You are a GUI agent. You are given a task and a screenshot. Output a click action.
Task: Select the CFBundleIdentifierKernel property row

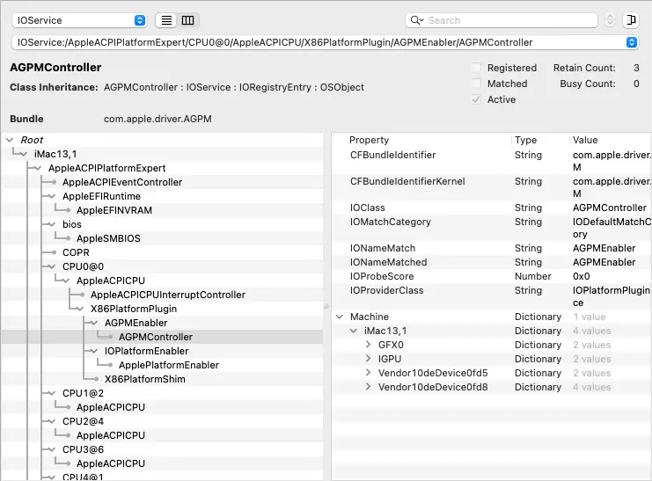pyautogui.click(x=492, y=187)
